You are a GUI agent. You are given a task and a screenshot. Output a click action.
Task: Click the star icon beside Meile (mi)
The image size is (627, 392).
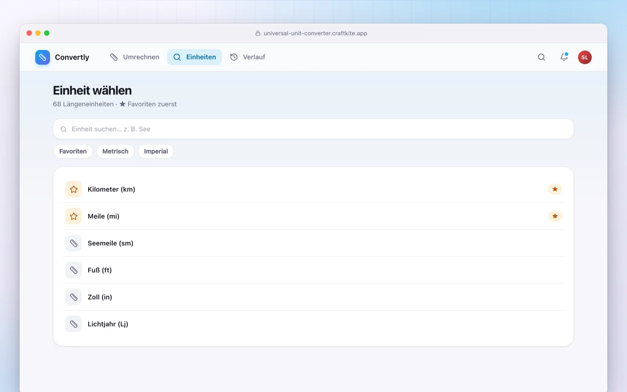click(73, 216)
